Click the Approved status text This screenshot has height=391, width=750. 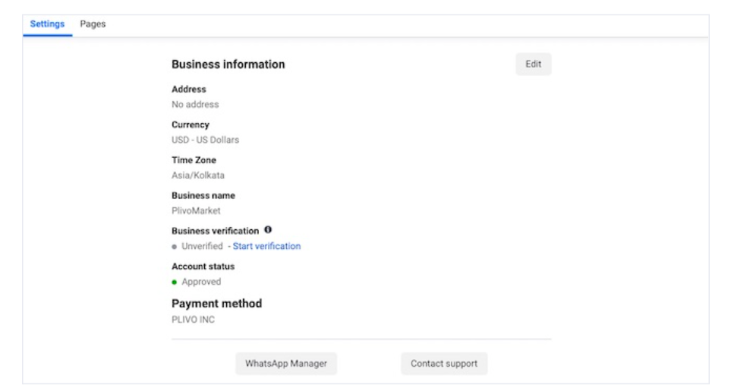[201, 282]
